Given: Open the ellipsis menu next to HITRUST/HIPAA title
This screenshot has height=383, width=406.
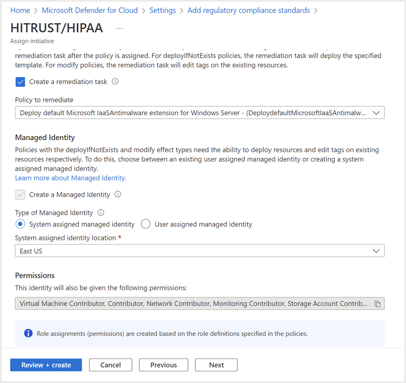Looking at the screenshot, I should [x=120, y=28].
